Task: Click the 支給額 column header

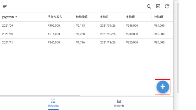Action: coord(130,17)
